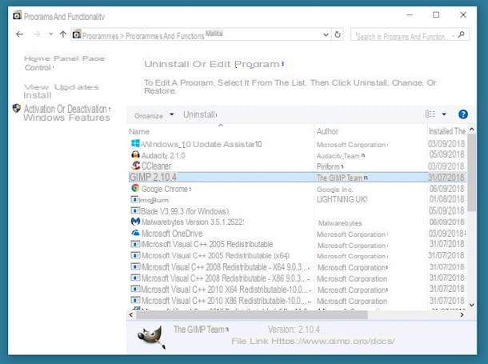The image size is (488, 364).
Task: Change the view layout icon
Action: 430,114
